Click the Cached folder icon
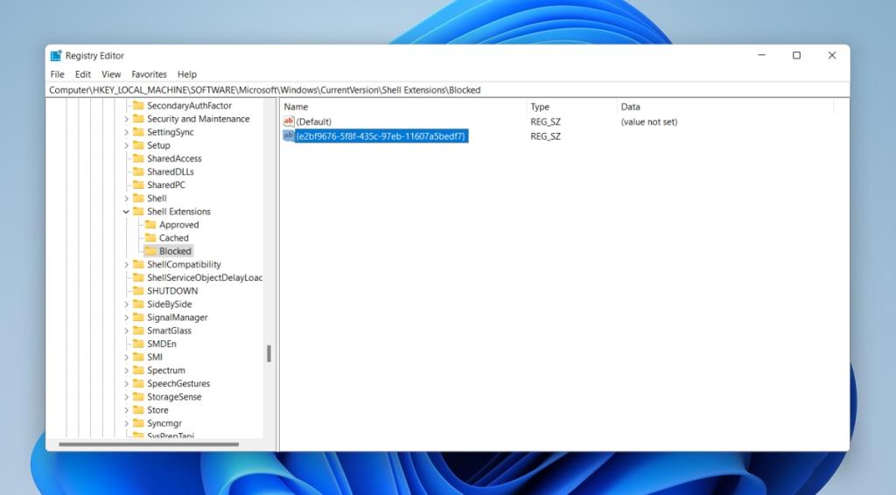896x495 pixels. coord(150,238)
